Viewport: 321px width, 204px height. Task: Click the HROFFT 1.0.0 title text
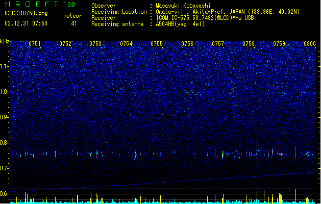click(x=40, y=4)
